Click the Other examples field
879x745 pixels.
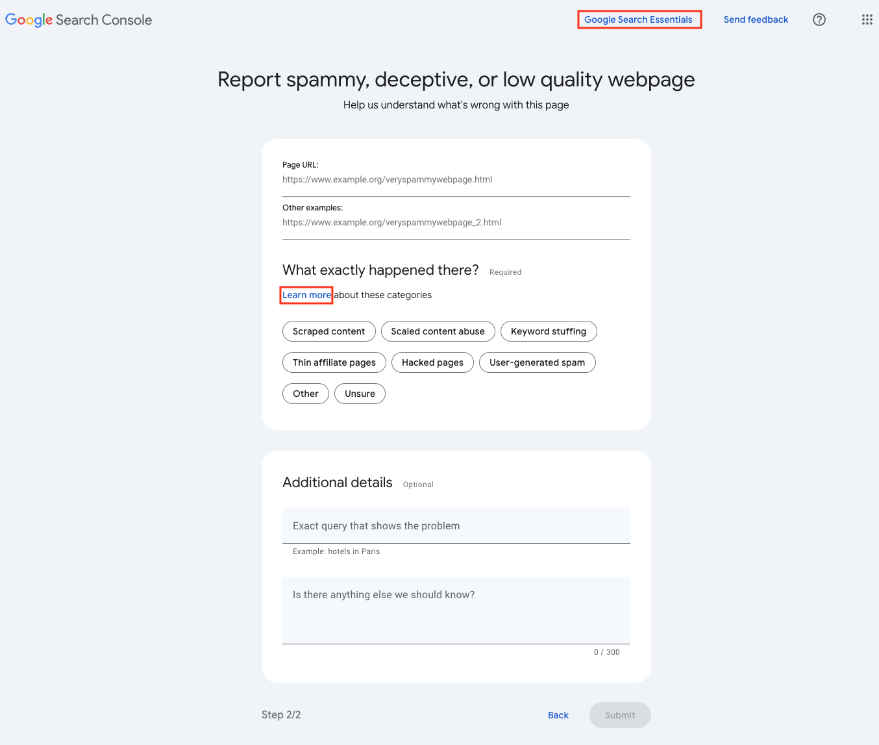tap(456, 222)
